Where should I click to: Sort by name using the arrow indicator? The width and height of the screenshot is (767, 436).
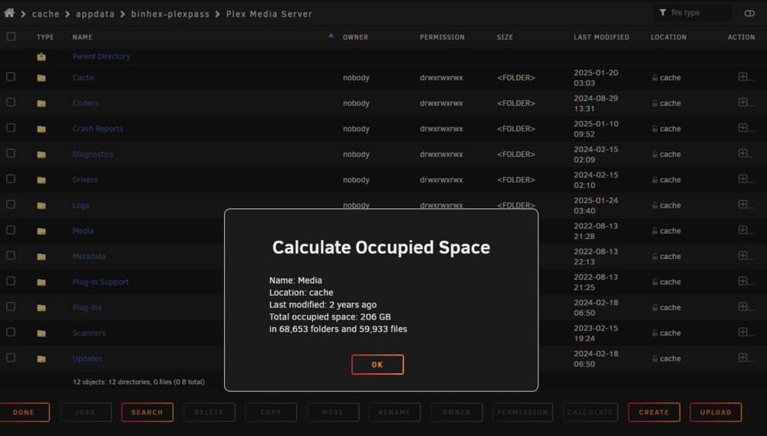point(331,35)
